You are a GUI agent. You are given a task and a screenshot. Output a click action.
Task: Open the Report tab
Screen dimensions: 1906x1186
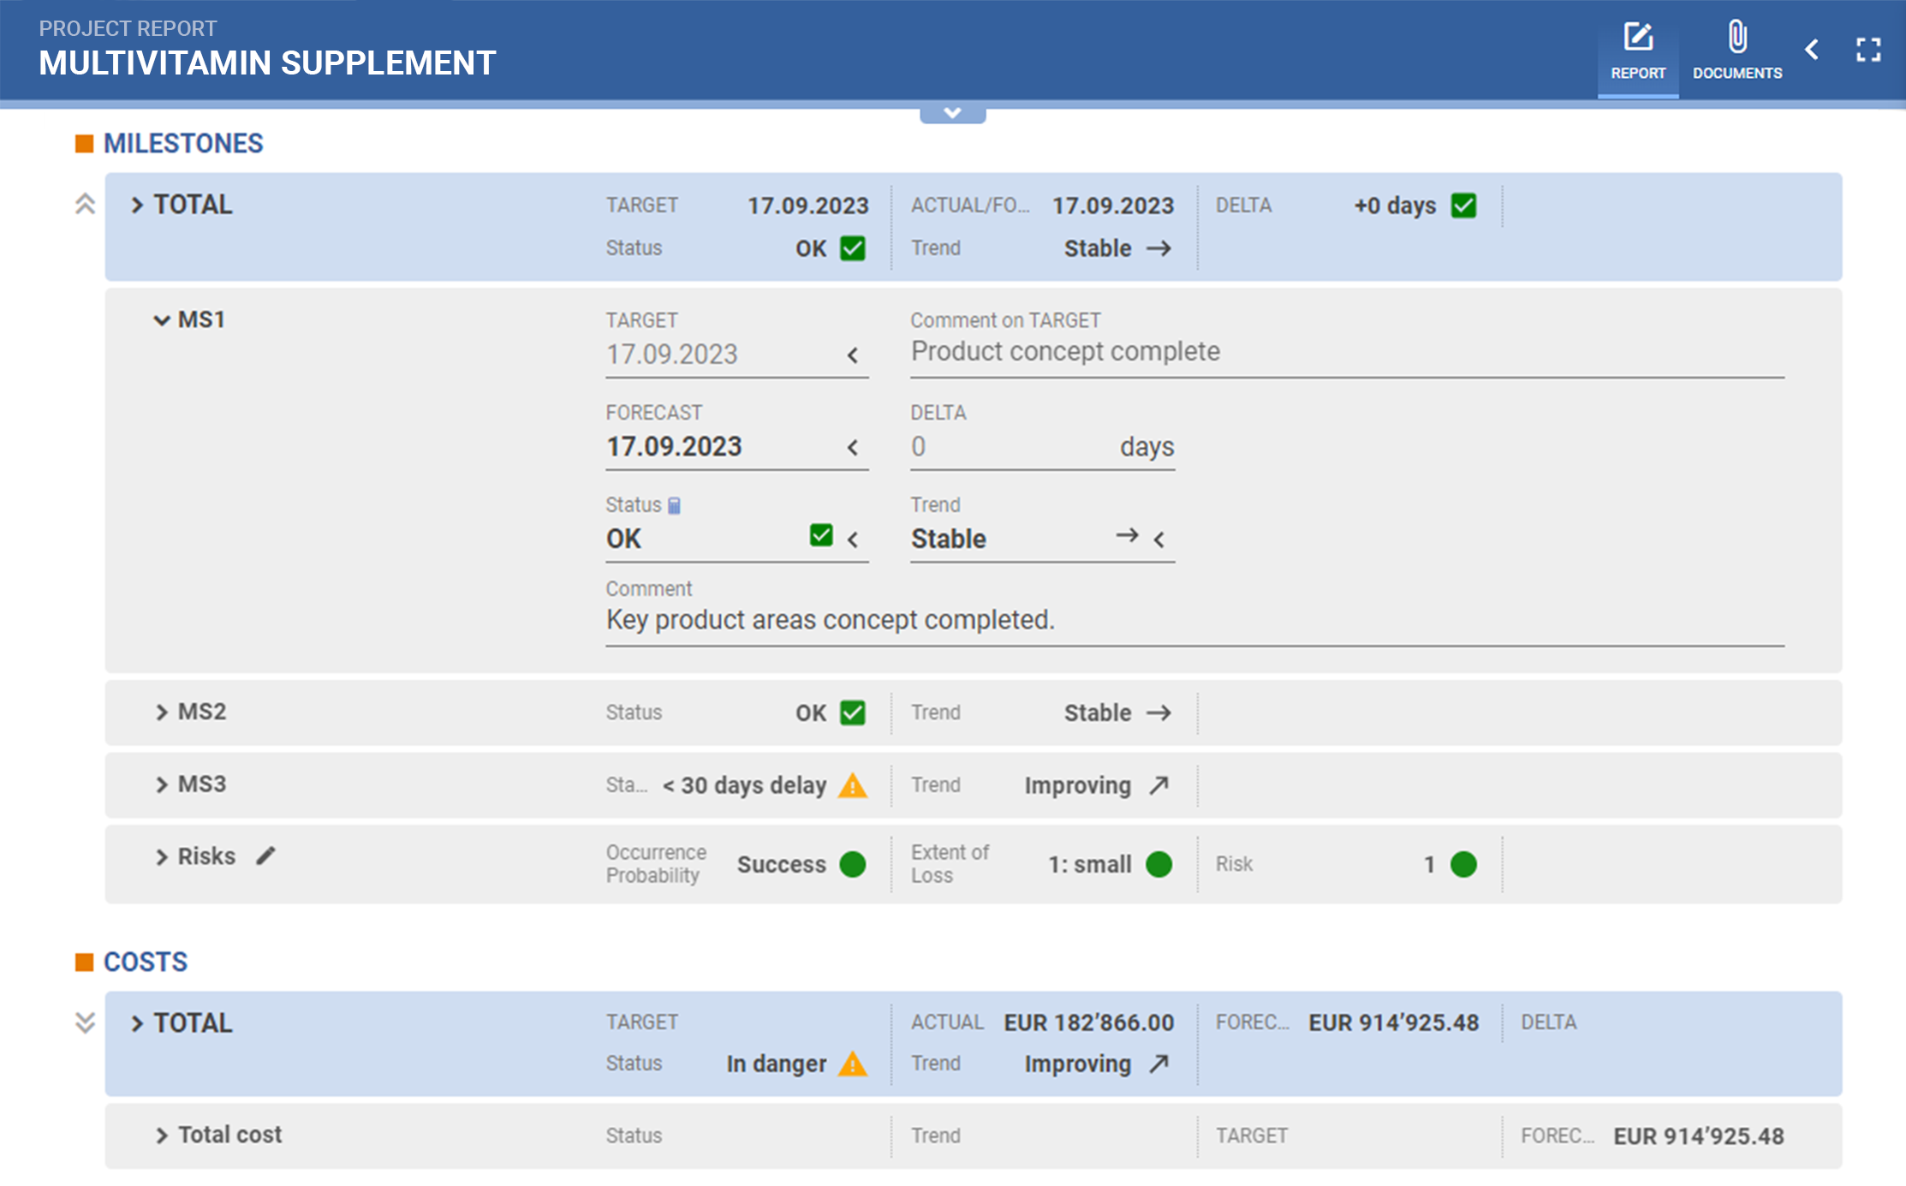click(1637, 51)
